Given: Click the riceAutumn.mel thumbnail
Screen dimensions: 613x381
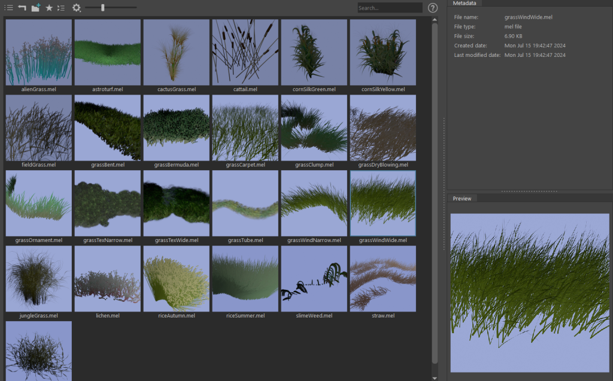Looking at the screenshot, I should pos(176,279).
